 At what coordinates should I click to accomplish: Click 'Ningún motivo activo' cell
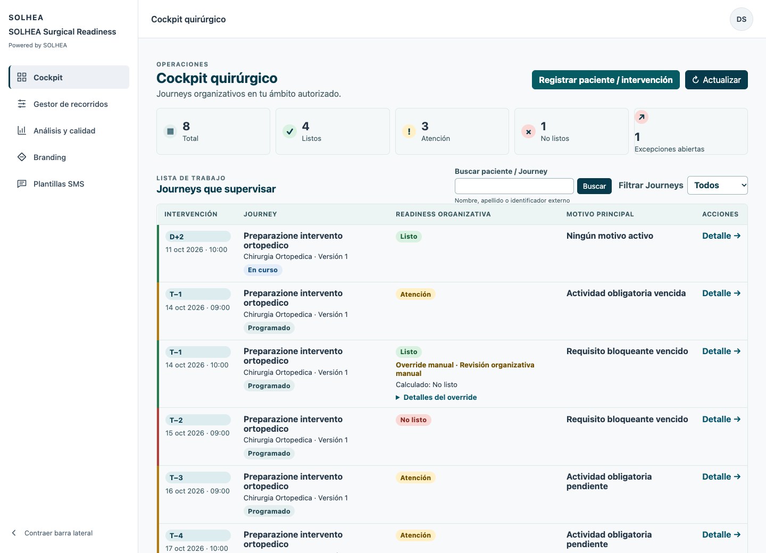pyautogui.click(x=610, y=236)
